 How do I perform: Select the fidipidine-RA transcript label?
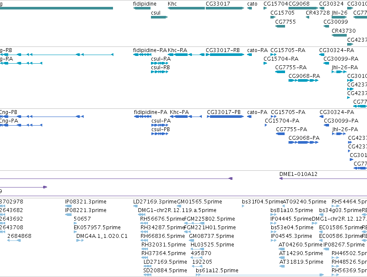click(x=150, y=50)
